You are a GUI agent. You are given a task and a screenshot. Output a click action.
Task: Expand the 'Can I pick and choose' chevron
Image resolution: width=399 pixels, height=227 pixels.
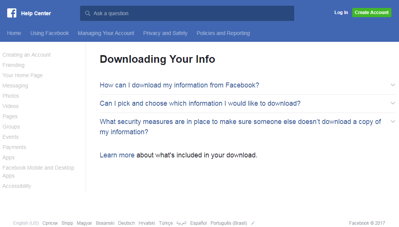click(393, 103)
